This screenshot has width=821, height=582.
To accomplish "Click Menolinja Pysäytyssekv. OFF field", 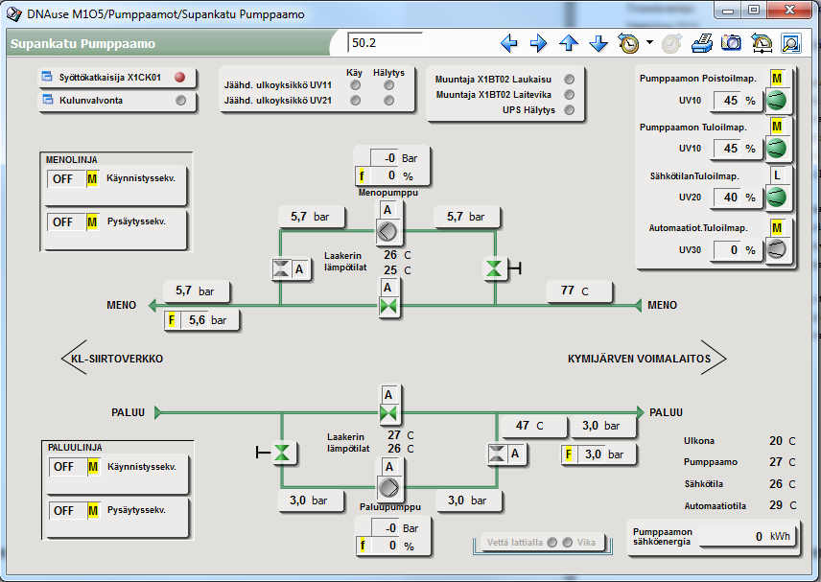I will 66,222.
